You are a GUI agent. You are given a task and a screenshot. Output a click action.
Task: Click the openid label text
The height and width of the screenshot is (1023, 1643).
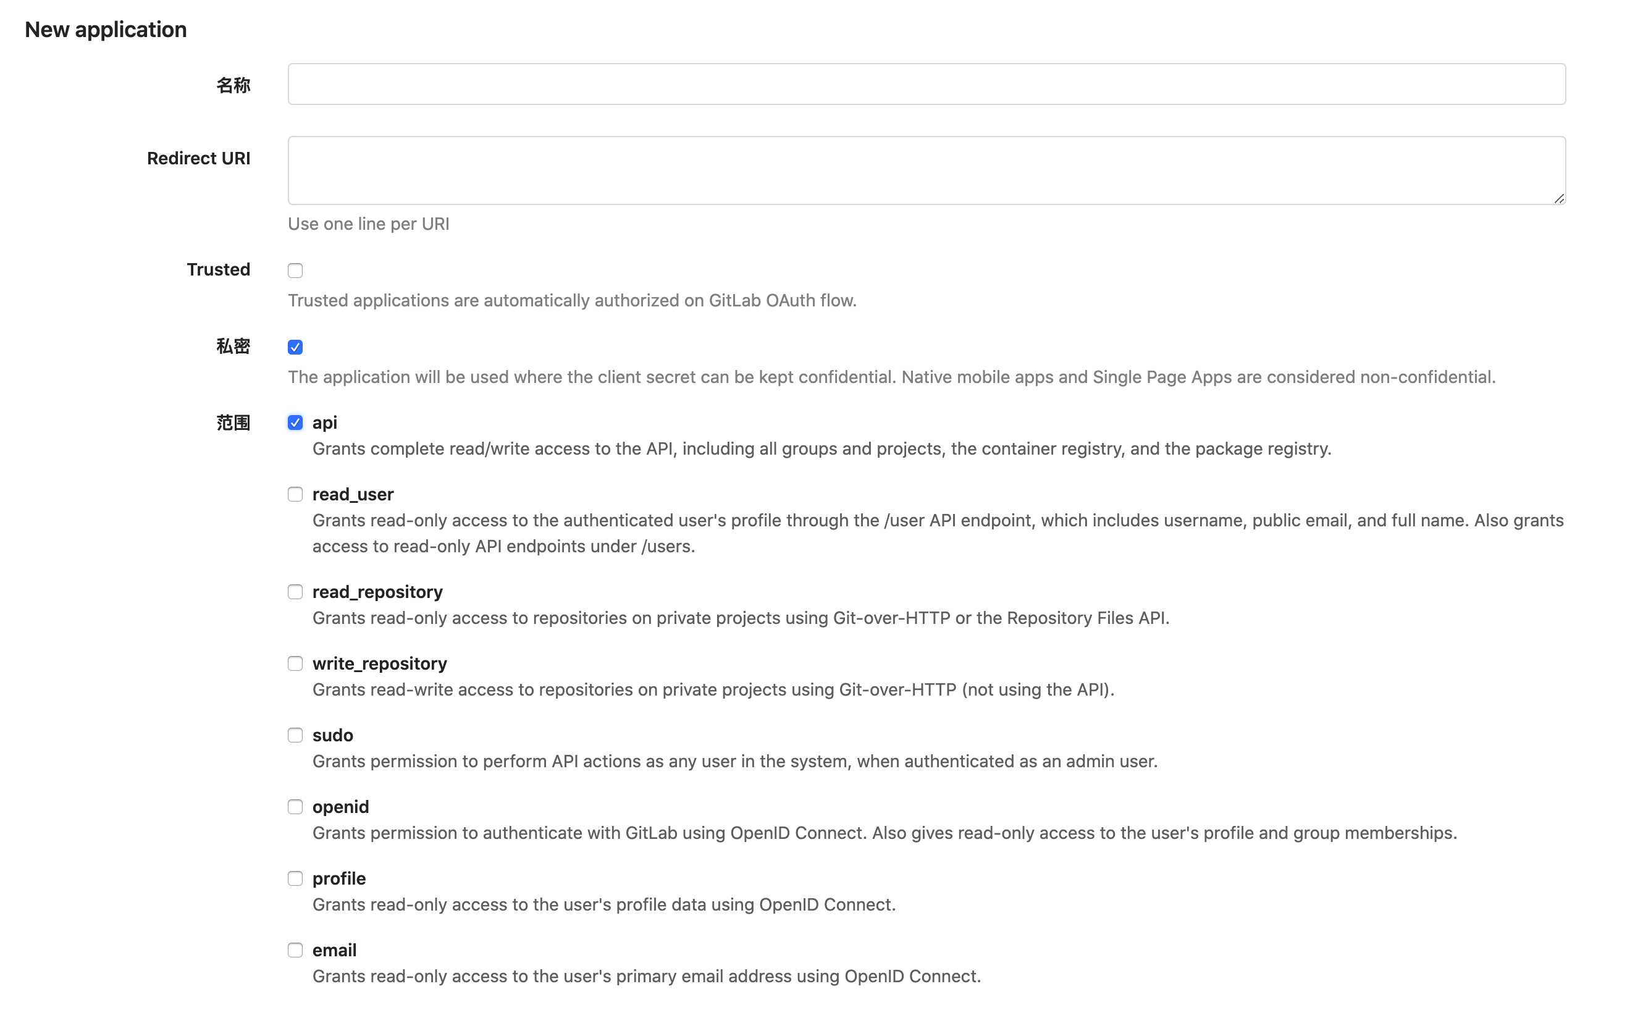tap(341, 807)
